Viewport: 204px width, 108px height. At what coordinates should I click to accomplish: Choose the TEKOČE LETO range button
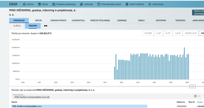click(191, 33)
